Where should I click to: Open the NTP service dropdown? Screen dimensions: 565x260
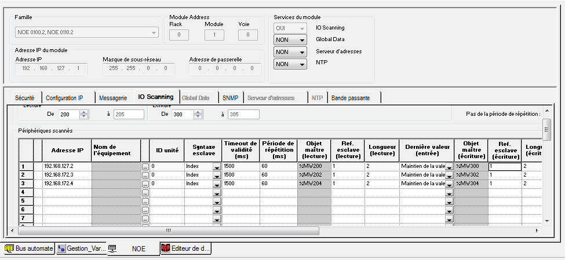(290, 64)
